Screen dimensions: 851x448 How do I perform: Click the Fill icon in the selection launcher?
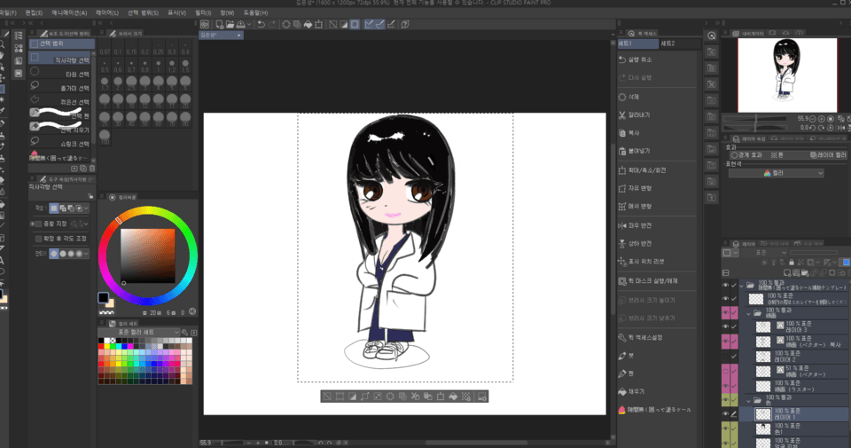(453, 397)
